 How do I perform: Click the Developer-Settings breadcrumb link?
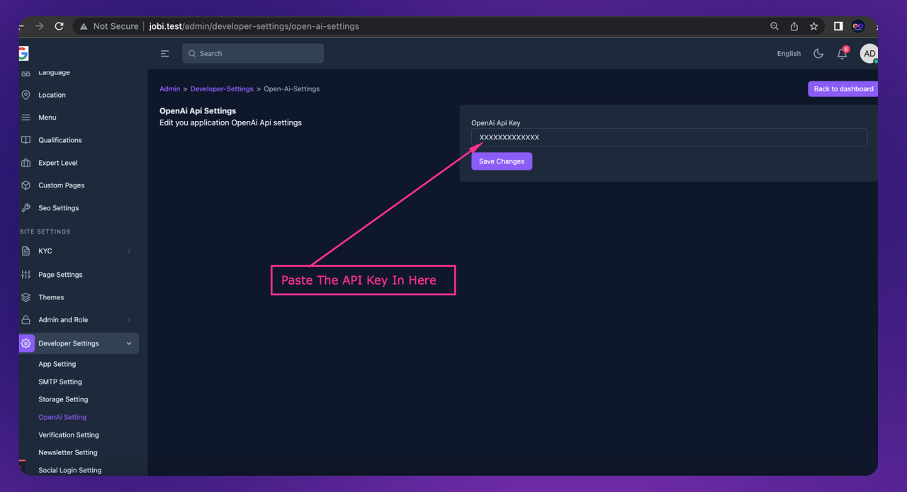(222, 89)
